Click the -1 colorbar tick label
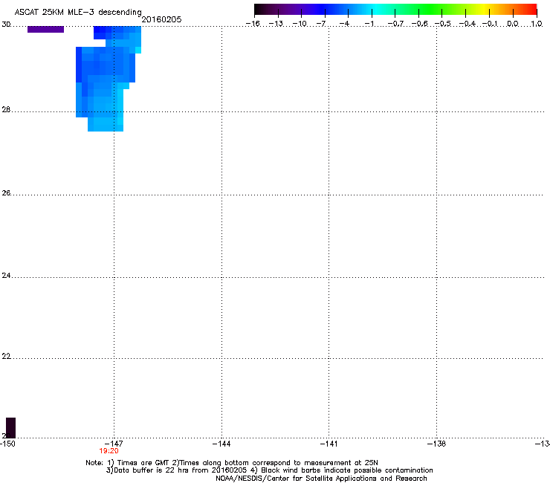 click(369, 24)
